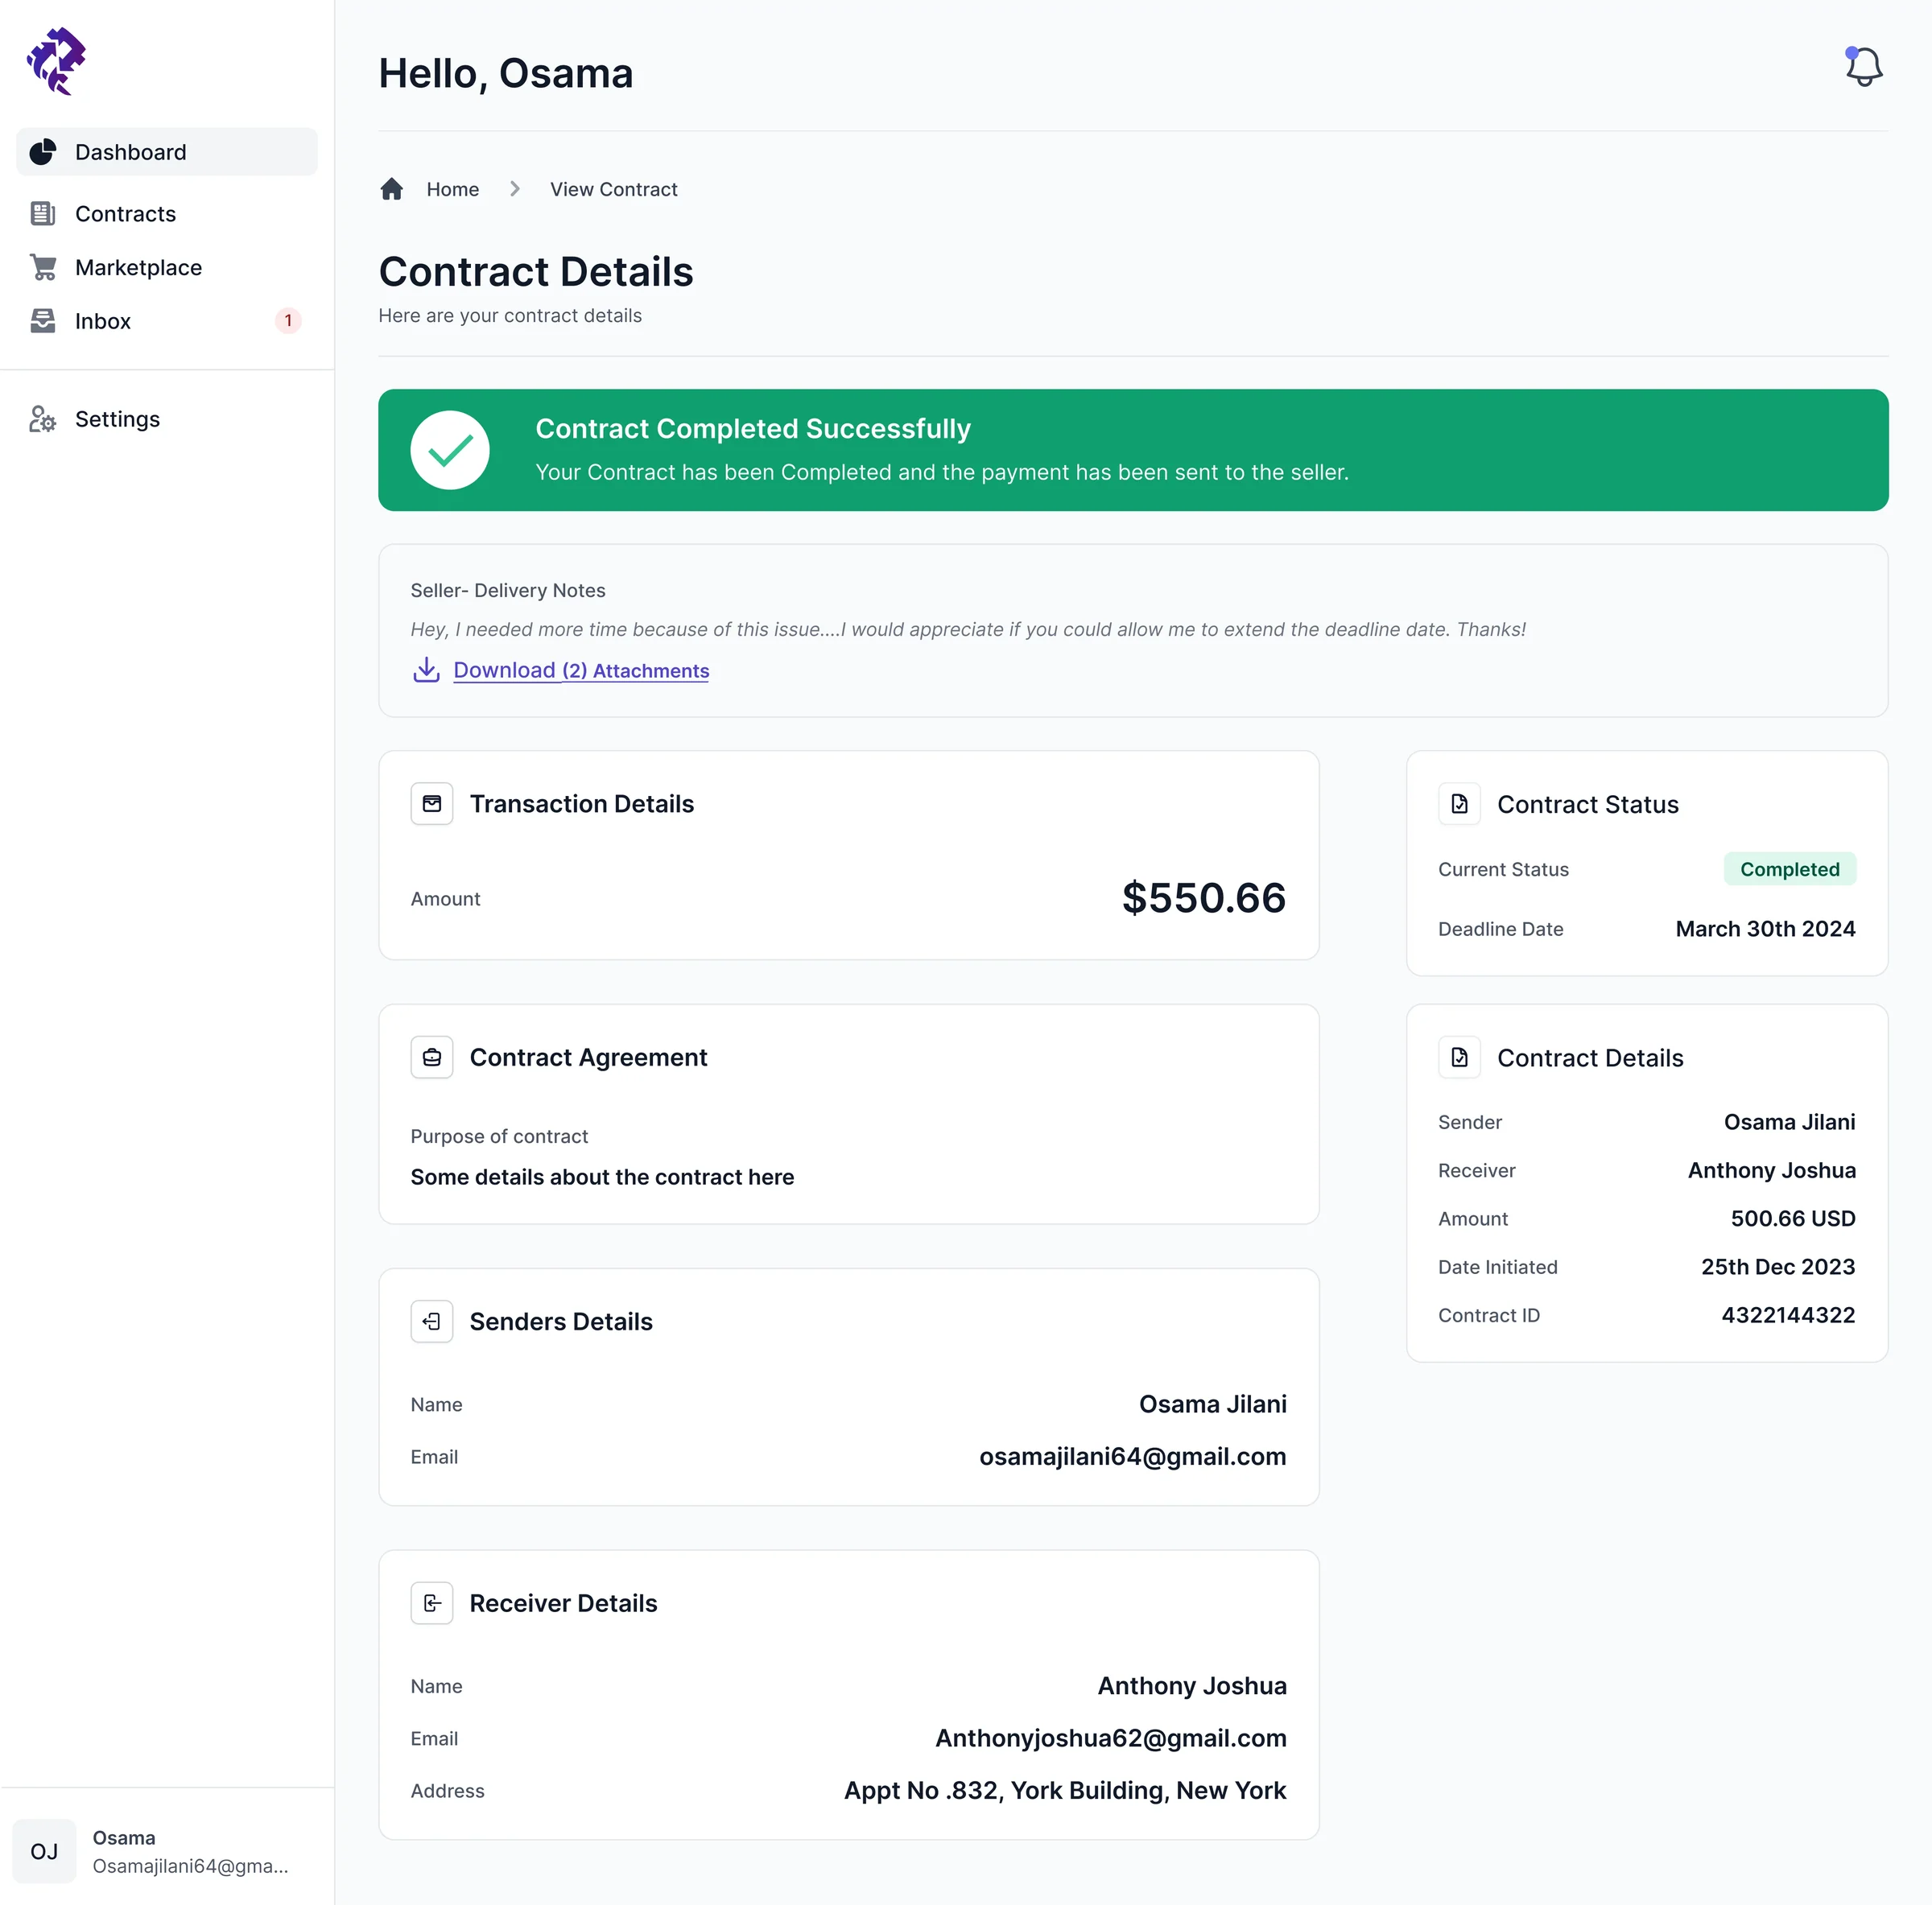The height and width of the screenshot is (1905, 1932).
Task: Click the Transaction Details card icon
Action: click(x=432, y=803)
